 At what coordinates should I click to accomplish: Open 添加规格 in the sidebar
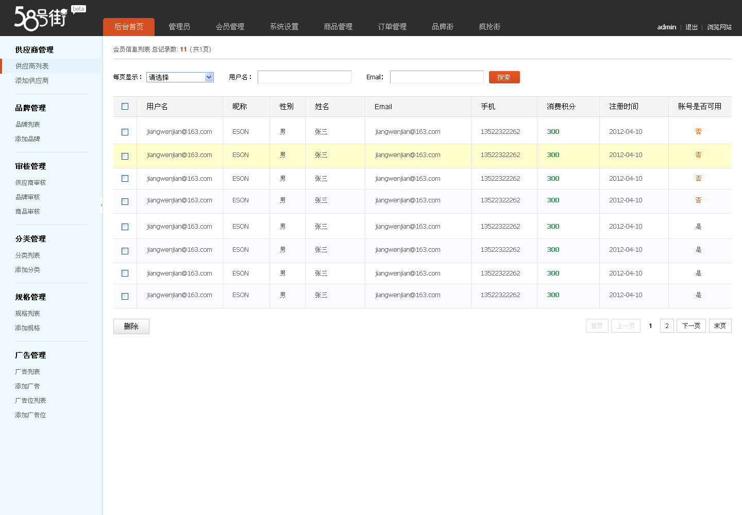[x=28, y=328]
